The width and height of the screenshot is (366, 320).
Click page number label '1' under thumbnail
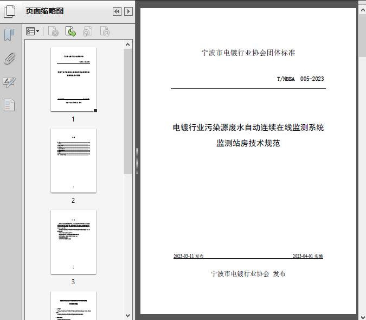coord(73,119)
